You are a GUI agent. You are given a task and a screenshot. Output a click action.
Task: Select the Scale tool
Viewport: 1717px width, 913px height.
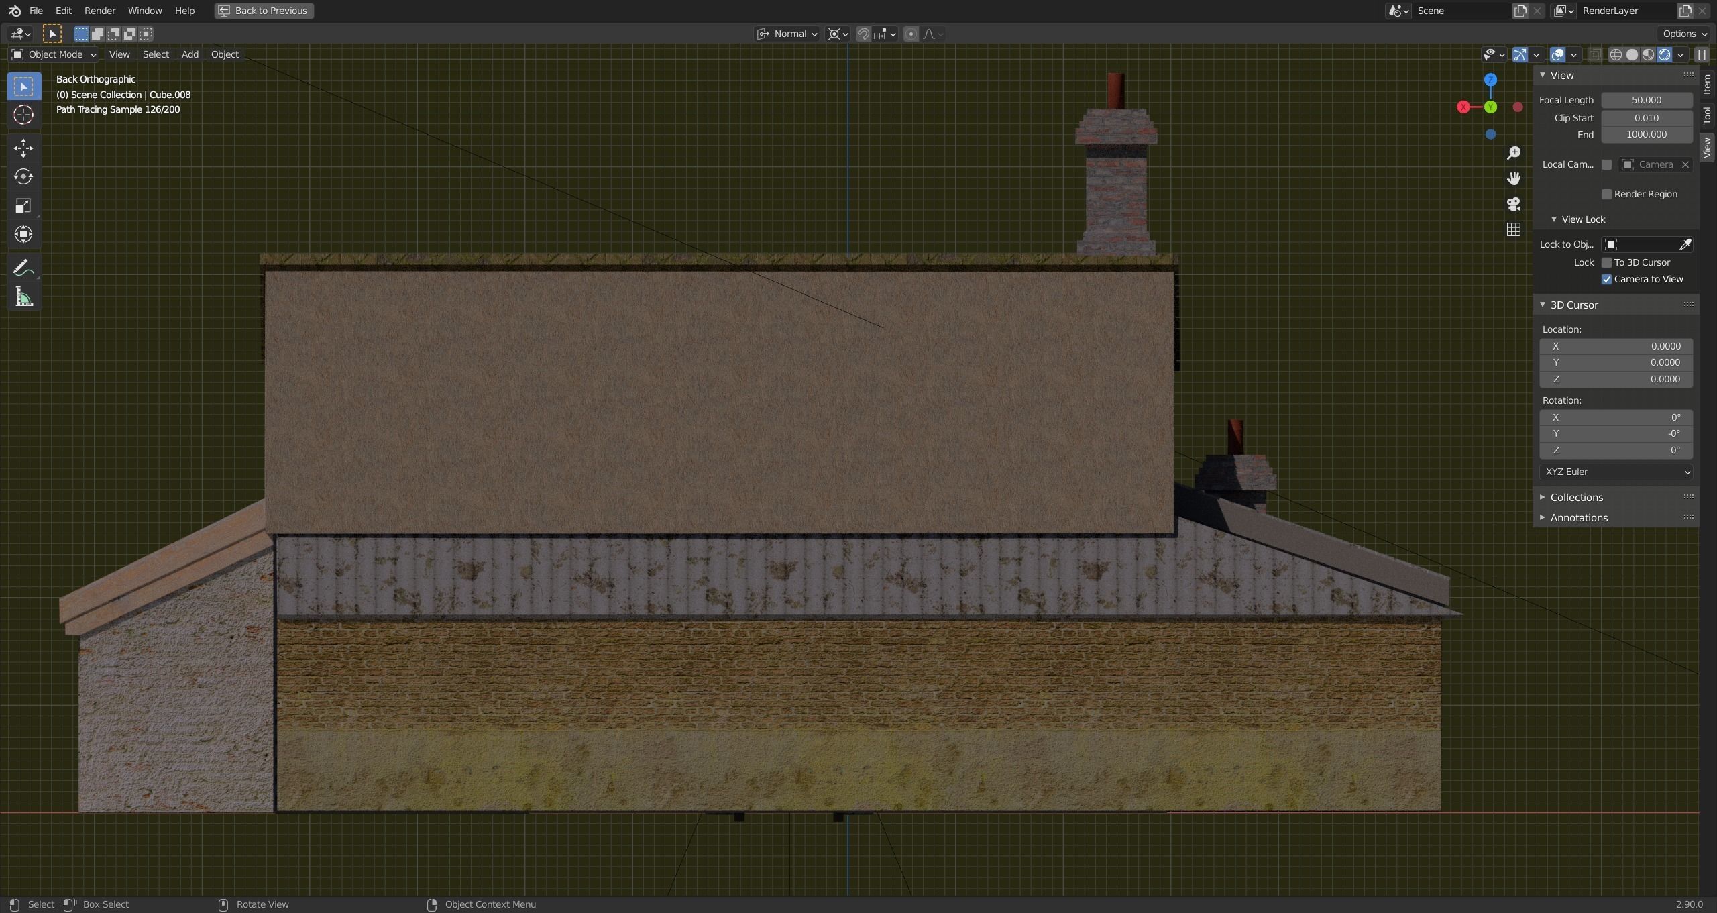(x=23, y=205)
